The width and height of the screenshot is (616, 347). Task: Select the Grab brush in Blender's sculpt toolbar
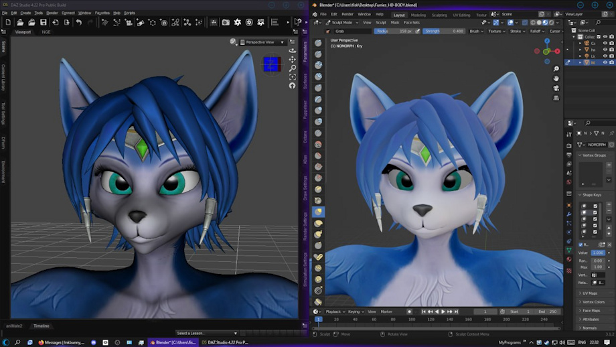[317, 212]
